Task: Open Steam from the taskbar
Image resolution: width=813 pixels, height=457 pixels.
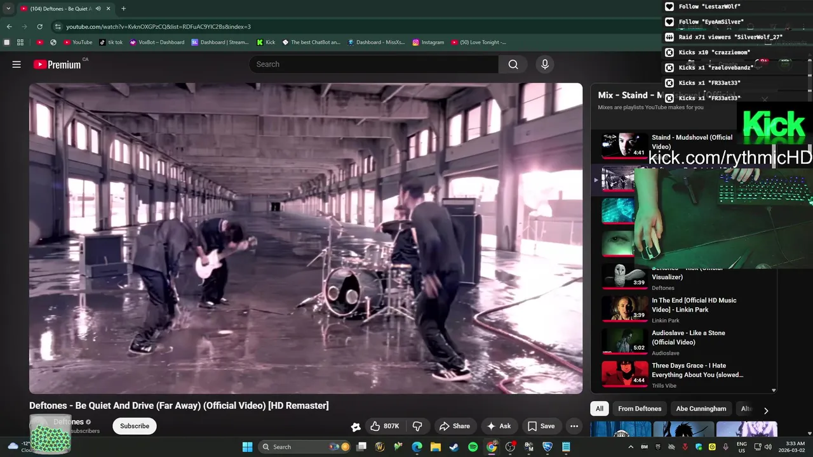Action: click(454, 447)
